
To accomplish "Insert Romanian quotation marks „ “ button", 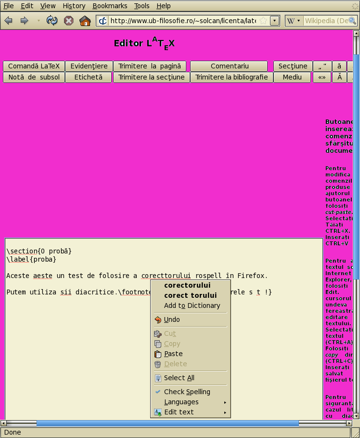I will click(322, 66).
